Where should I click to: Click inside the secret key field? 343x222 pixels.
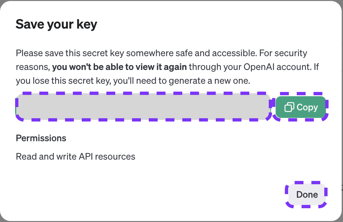point(143,107)
